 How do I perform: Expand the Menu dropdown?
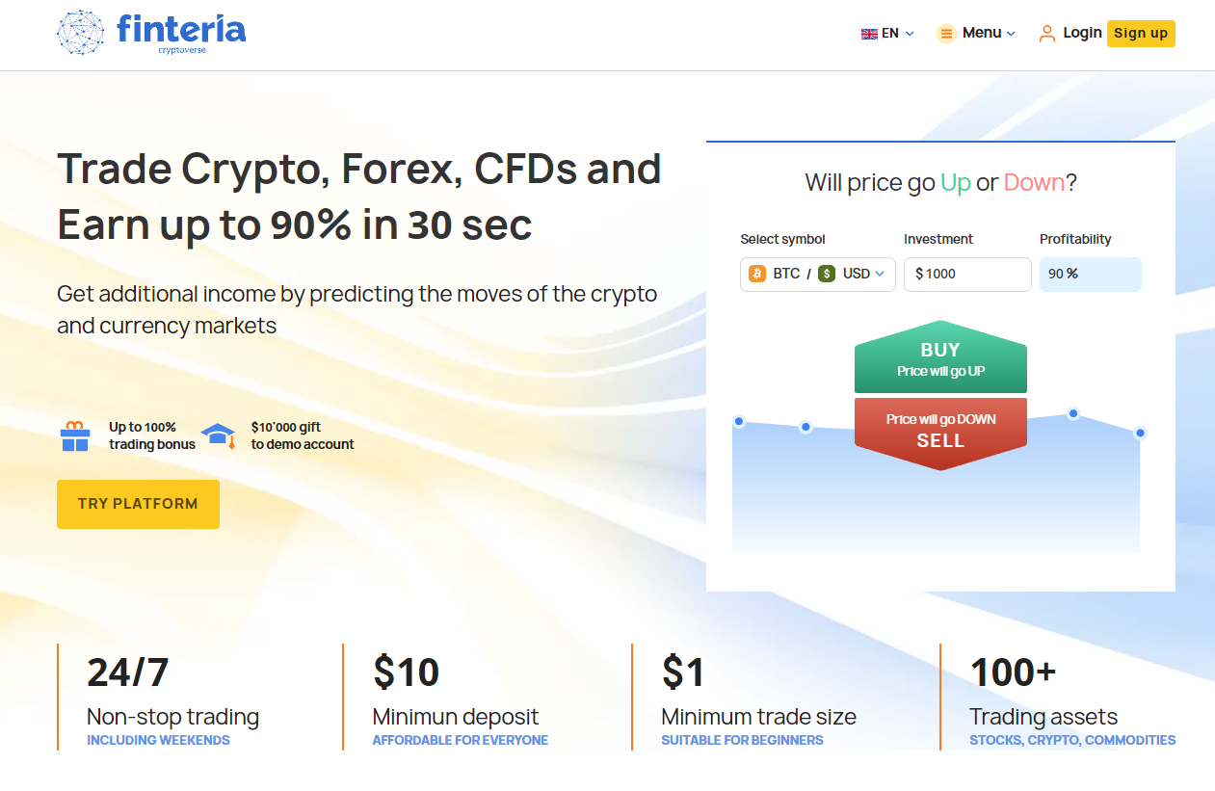click(976, 34)
